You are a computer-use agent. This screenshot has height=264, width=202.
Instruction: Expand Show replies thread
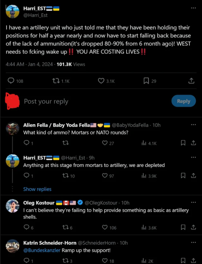click(x=37, y=189)
